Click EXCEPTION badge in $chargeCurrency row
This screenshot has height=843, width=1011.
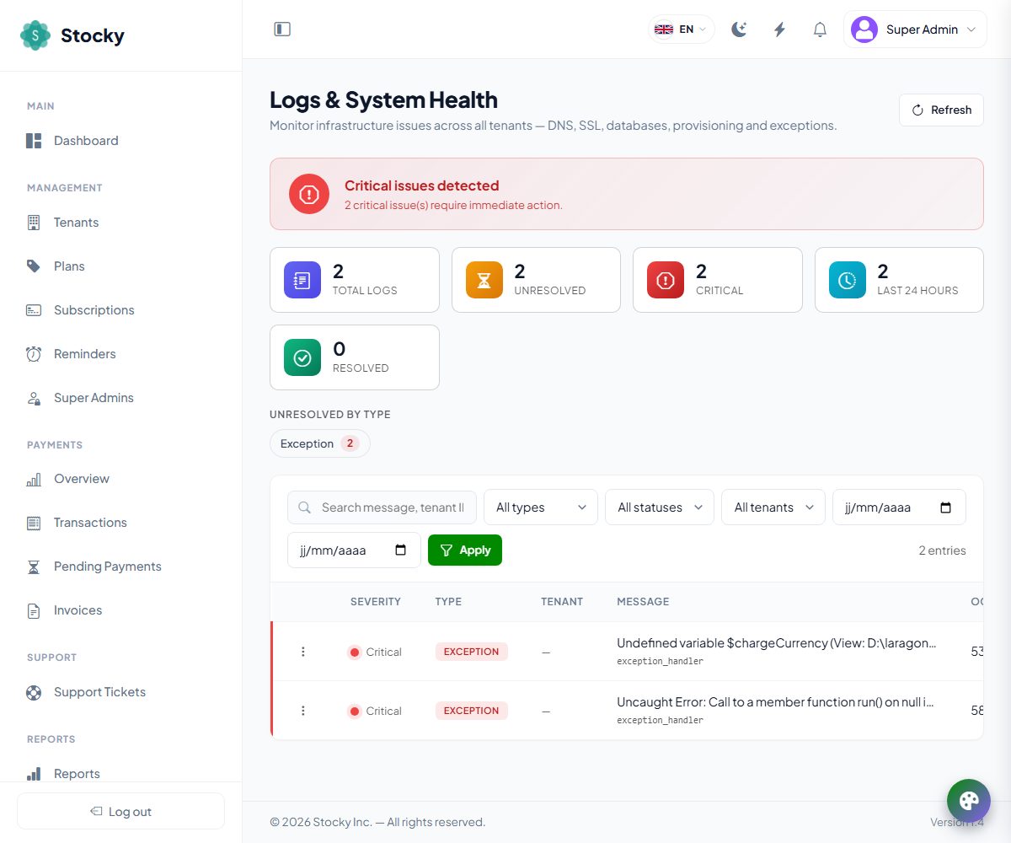click(x=472, y=652)
